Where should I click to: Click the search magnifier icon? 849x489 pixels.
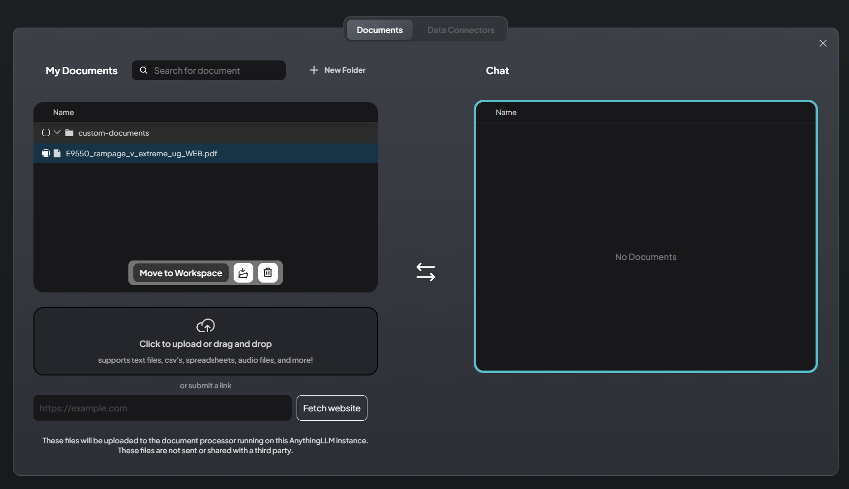click(144, 70)
